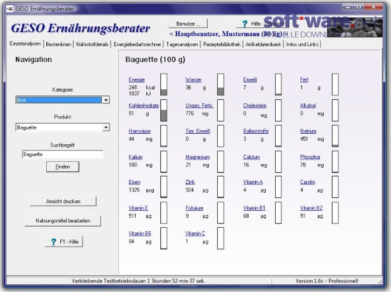Open the Calcium link

click(x=252, y=157)
